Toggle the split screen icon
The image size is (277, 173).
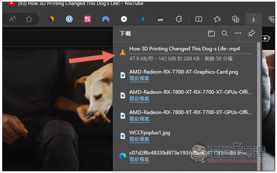coord(199,19)
